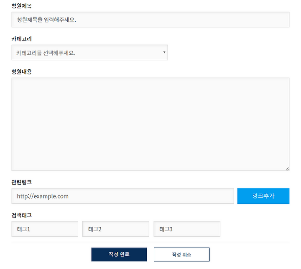Click the 검색태그 label text

tap(21, 215)
